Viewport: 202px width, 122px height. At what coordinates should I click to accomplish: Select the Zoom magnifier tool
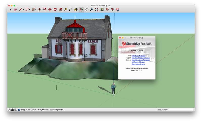click(x=91, y=9)
